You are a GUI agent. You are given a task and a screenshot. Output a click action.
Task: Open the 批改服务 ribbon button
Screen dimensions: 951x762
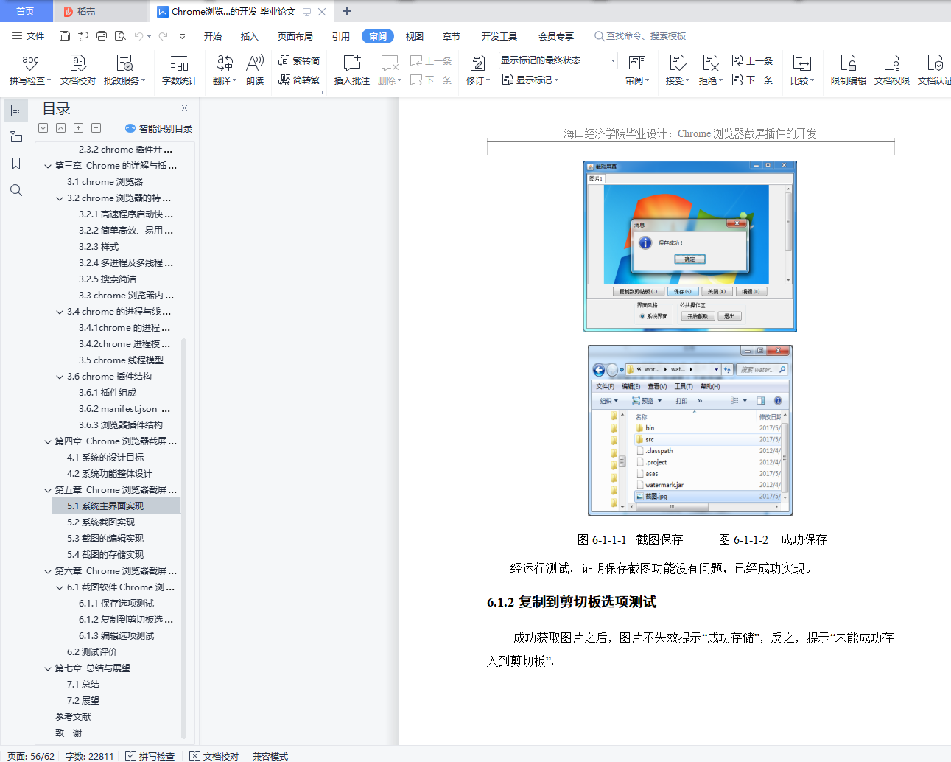click(124, 70)
